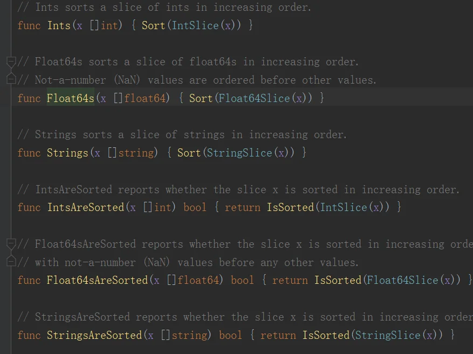Click the Sort call in the Ints function
The width and height of the screenshot is (473, 354).
[x=153, y=25]
